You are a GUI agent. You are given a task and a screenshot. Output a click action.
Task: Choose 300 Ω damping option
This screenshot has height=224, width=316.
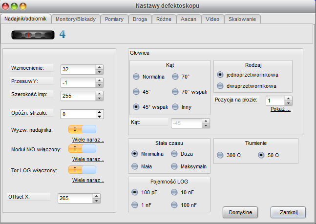pos(220,155)
